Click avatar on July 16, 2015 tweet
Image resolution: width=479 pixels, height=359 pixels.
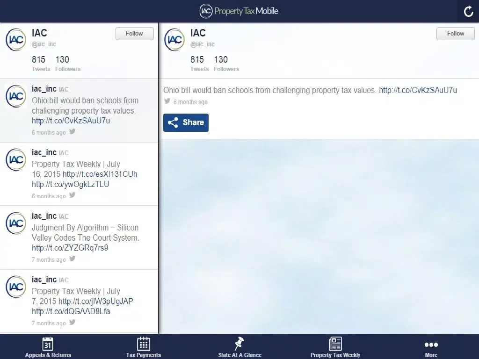click(x=16, y=160)
